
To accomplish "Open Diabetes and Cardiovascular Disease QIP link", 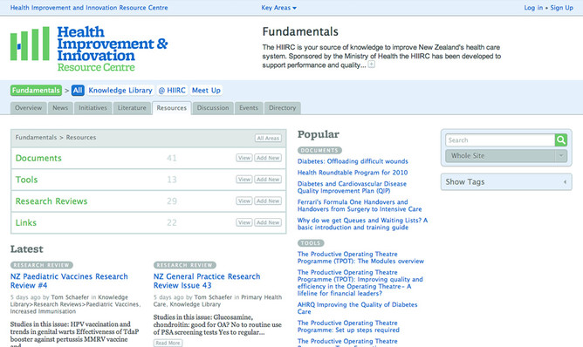I will (352, 187).
